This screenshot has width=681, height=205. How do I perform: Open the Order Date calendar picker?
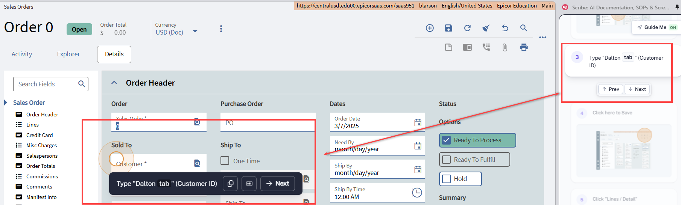point(418,122)
